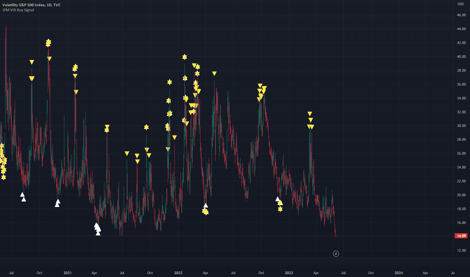Click the 20.00 price axis label

(x=461, y=195)
